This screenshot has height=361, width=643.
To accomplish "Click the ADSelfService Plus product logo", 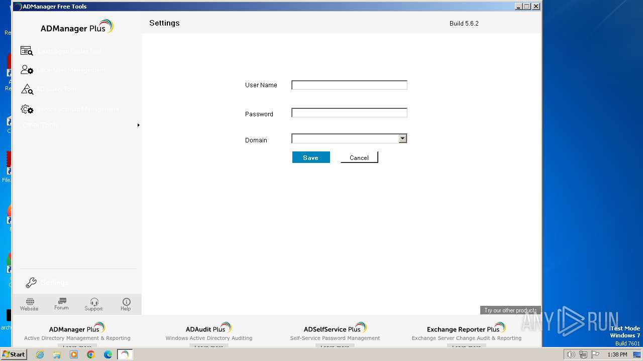I will (335, 328).
